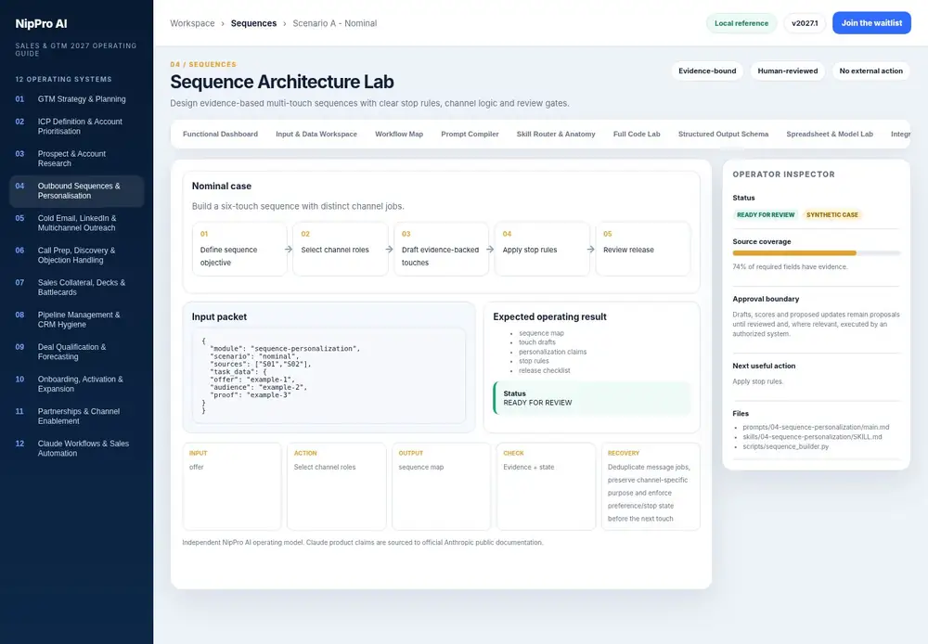Switch to Prompt Compiler tab
This screenshot has width=928, height=644.
click(470, 135)
